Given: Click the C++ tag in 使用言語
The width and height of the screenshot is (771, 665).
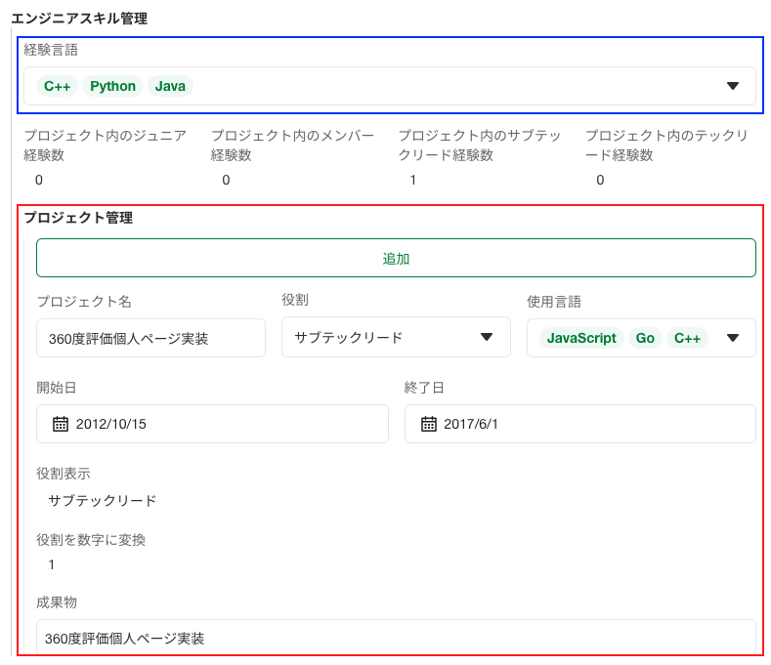Looking at the screenshot, I should point(687,338).
